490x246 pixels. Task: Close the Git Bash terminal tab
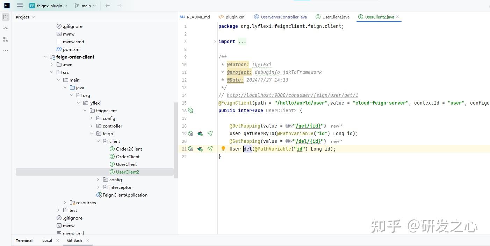(x=87, y=240)
